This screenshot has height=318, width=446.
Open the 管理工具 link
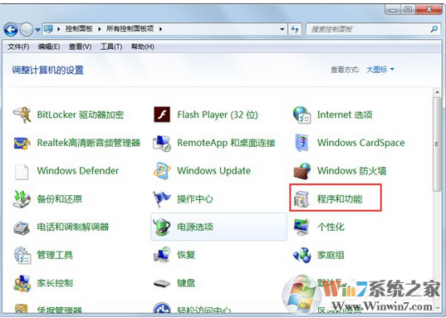coord(55,255)
